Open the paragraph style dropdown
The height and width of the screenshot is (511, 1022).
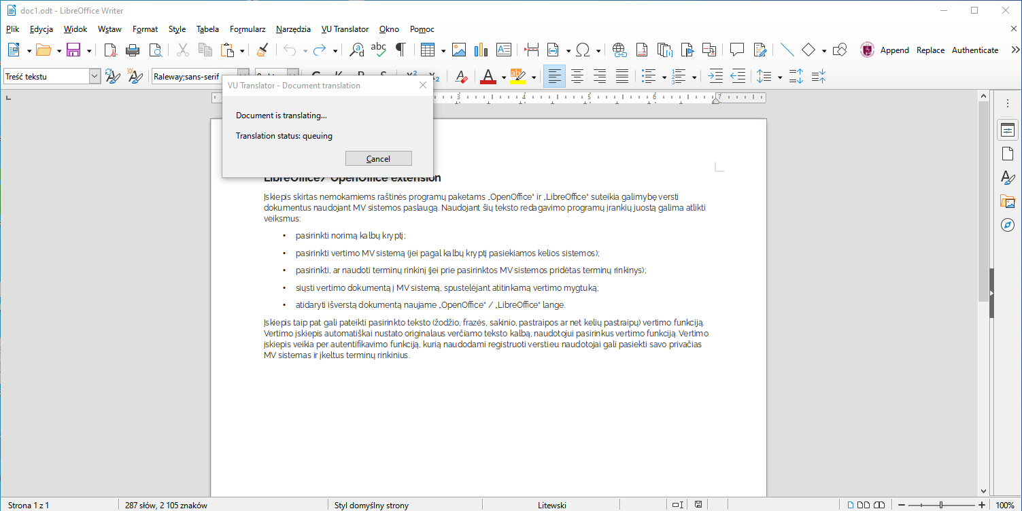(95, 77)
